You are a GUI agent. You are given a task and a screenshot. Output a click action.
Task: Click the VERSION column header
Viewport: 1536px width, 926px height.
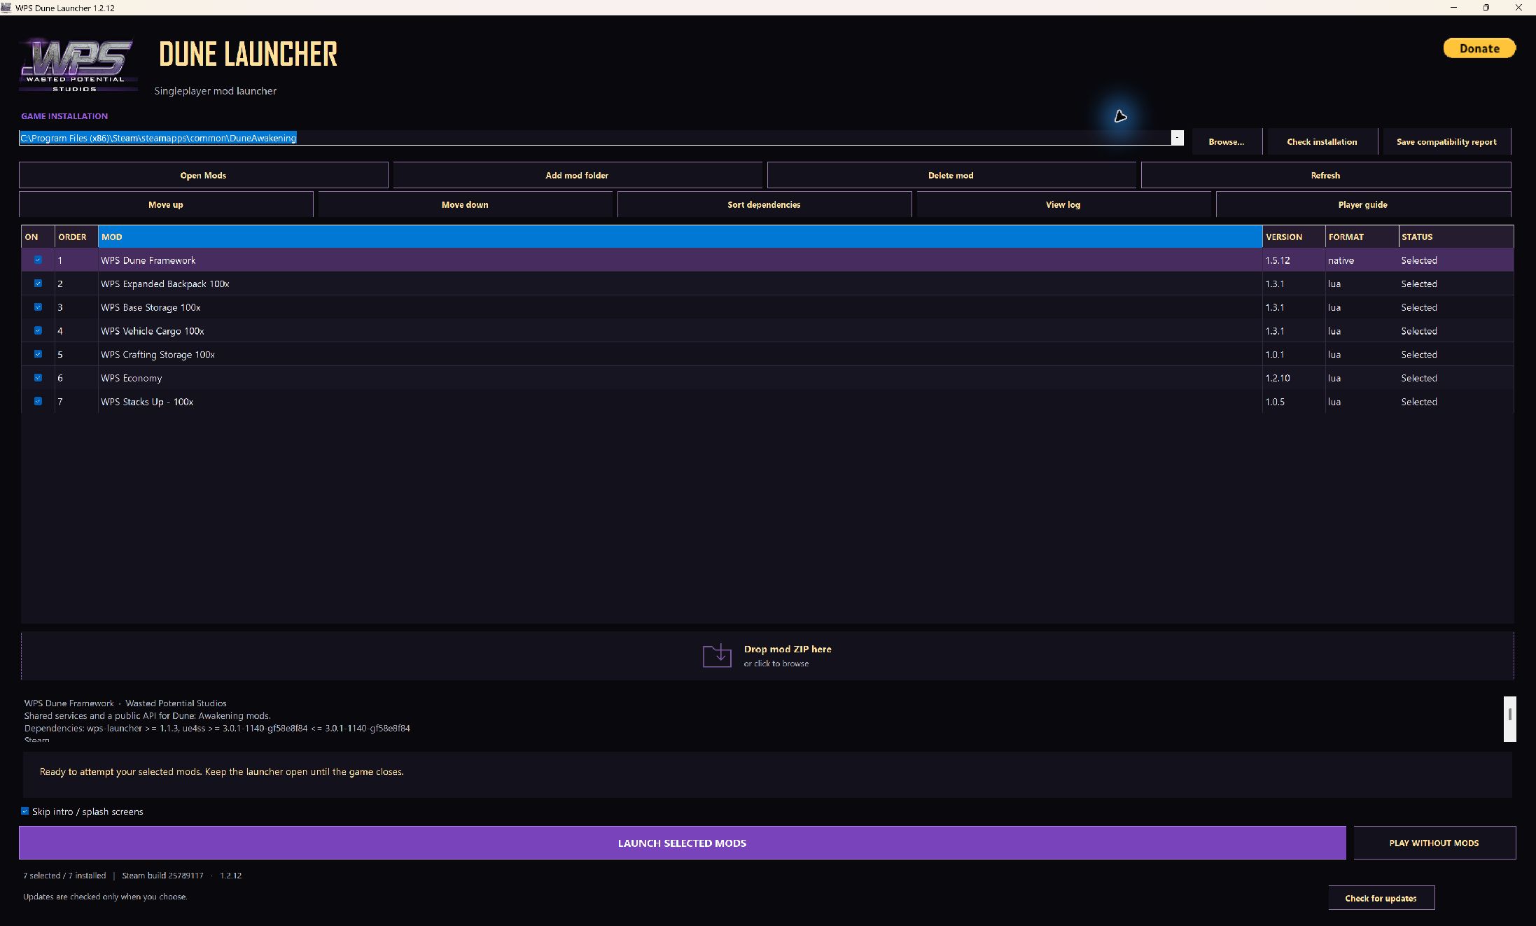[1294, 237]
